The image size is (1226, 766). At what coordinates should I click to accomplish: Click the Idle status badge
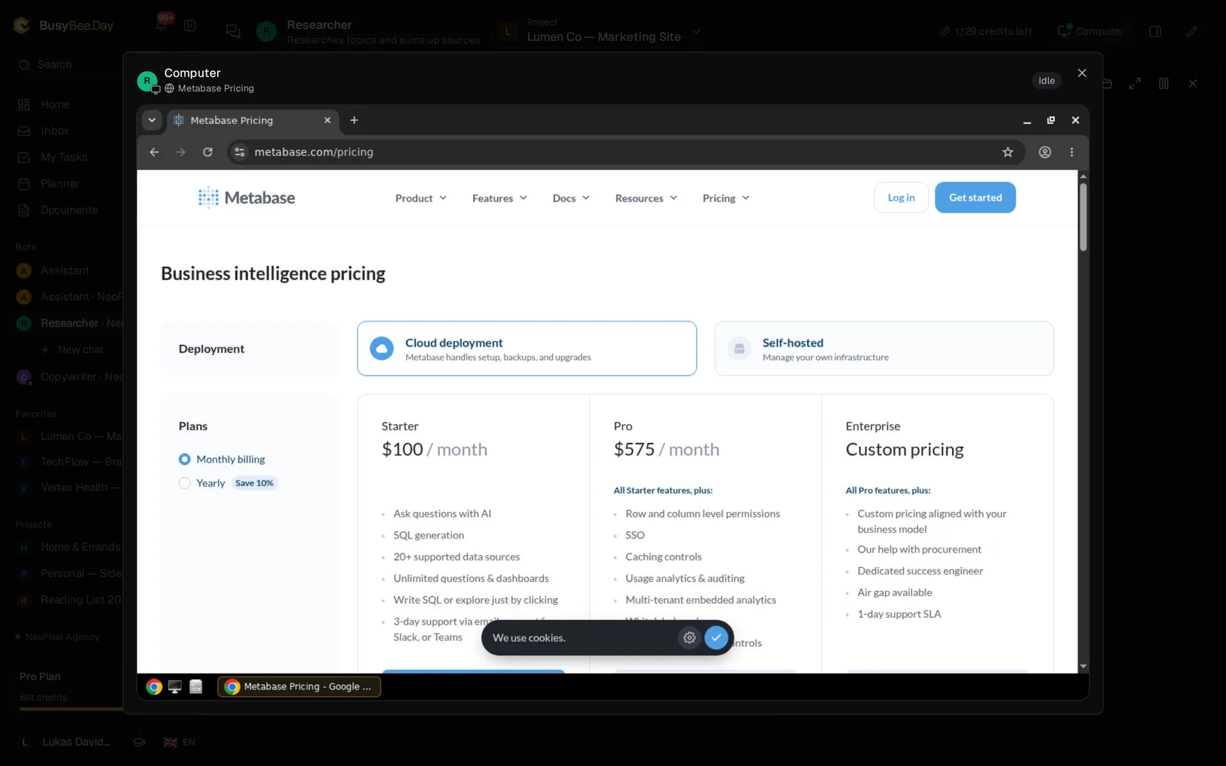(1047, 80)
